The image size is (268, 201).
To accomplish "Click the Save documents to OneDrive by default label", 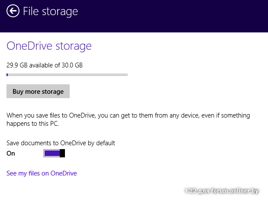I will pyautogui.click(x=61, y=143).
